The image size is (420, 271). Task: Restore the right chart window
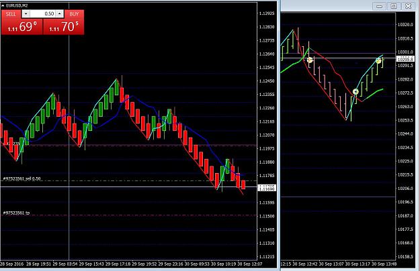(x=394, y=6)
